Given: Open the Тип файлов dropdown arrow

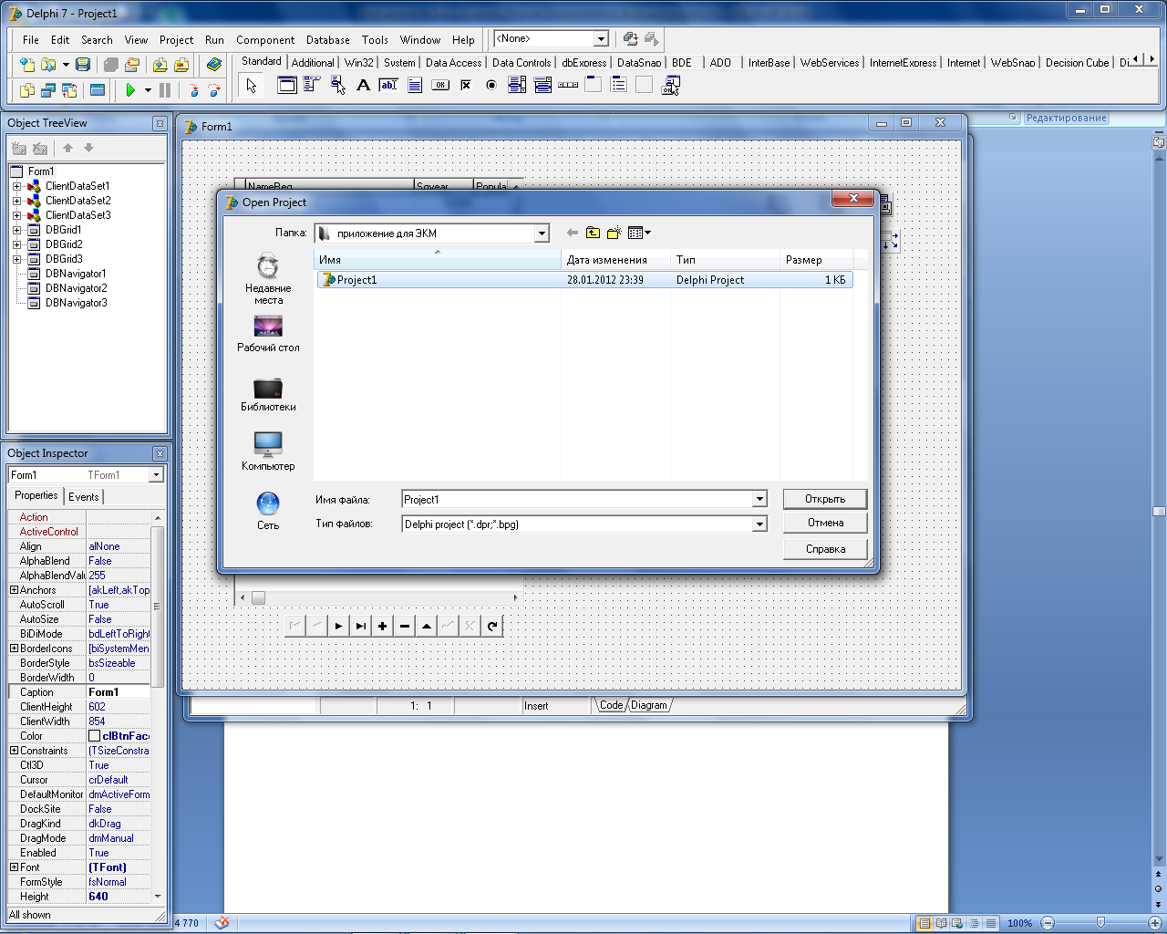Looking at the screenshot, I should pyautogui.click(x=759, y=524).
